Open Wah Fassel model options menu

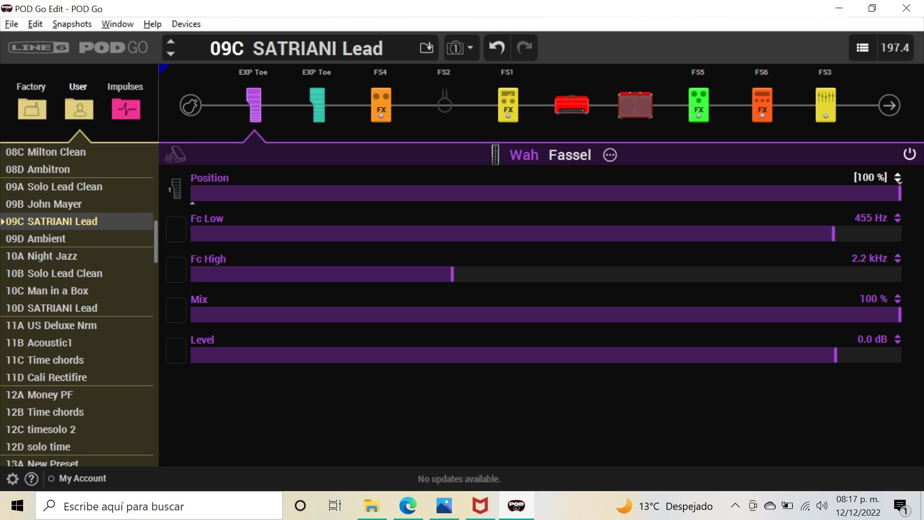tap(610, 155)
